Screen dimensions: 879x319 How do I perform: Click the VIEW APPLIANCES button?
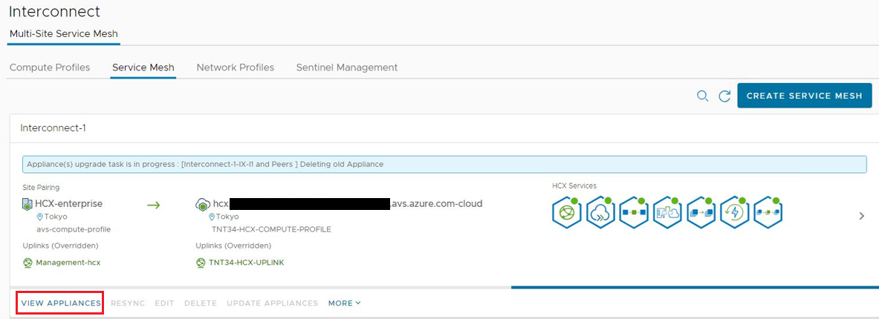[61, 303]
